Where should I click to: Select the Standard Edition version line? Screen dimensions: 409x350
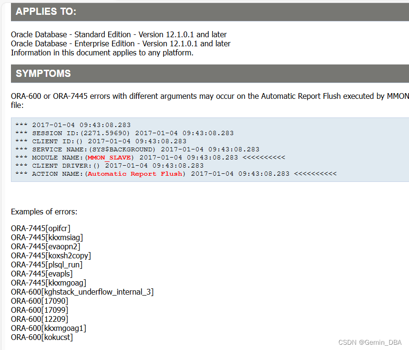click(x=119, y=34)
